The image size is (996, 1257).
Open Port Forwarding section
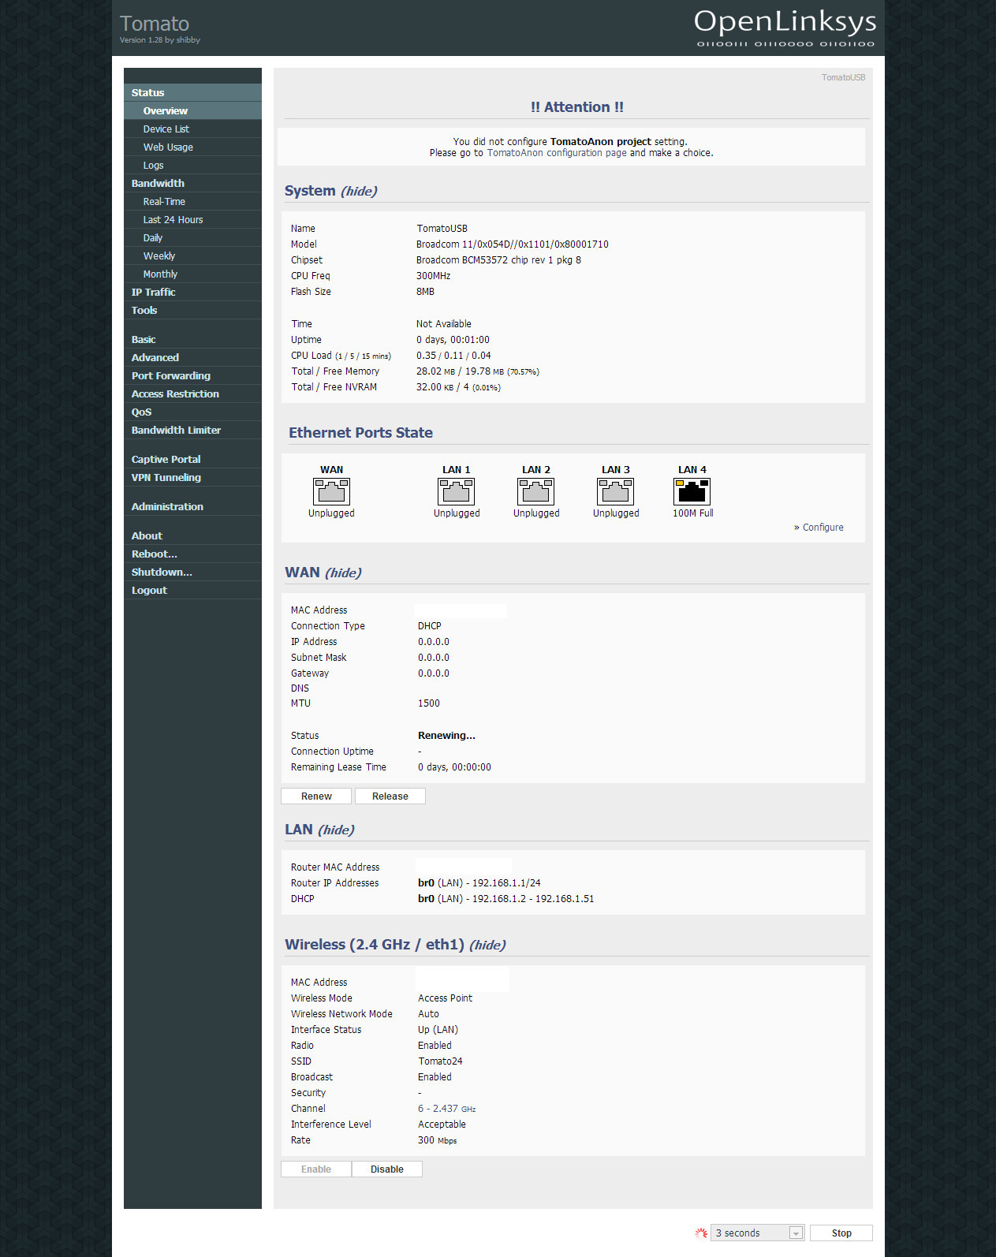192,375
